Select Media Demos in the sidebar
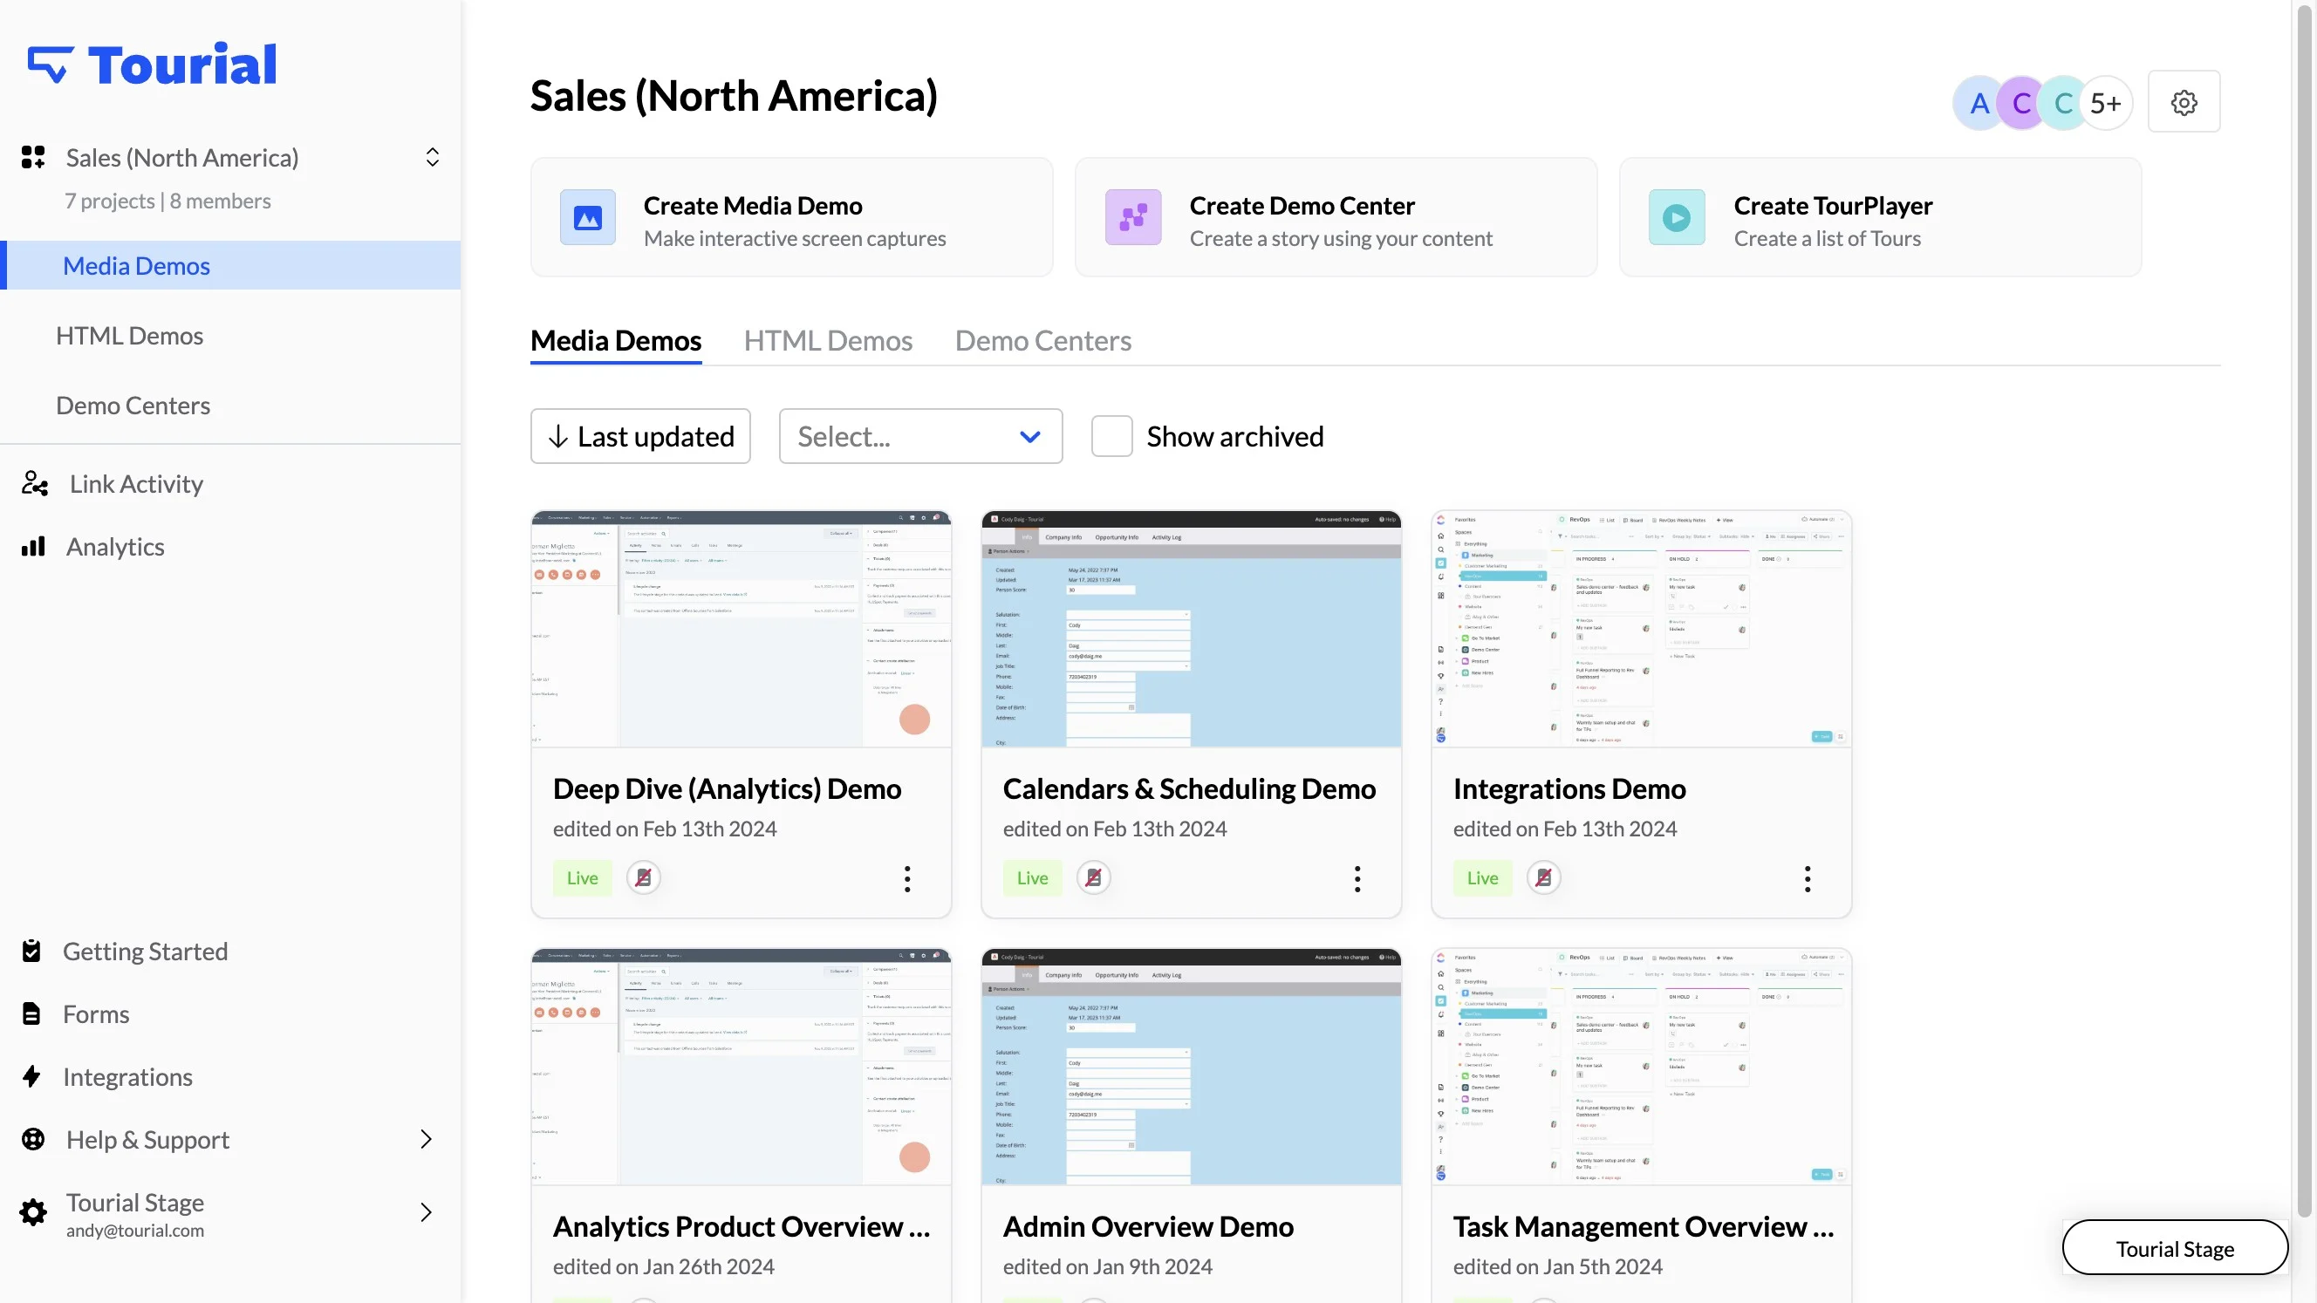The height and width of the screenshot is (1303, 2317). tap(230, 265)
